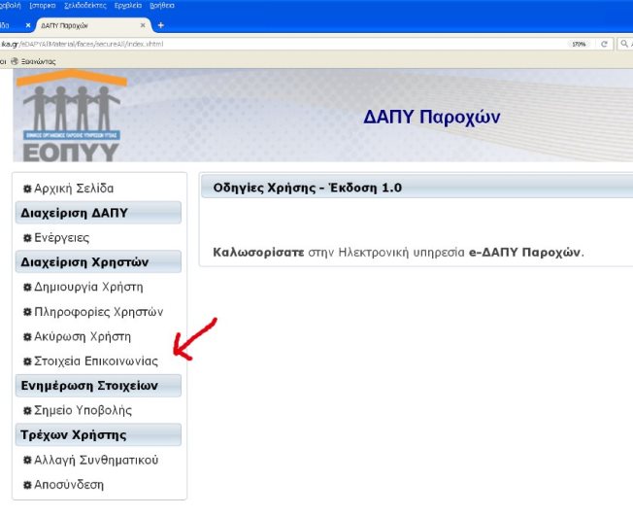Click gear icon beside Αποσύνδεση
The width and height of the screenshot is (633, 516).
pos(27,485)
